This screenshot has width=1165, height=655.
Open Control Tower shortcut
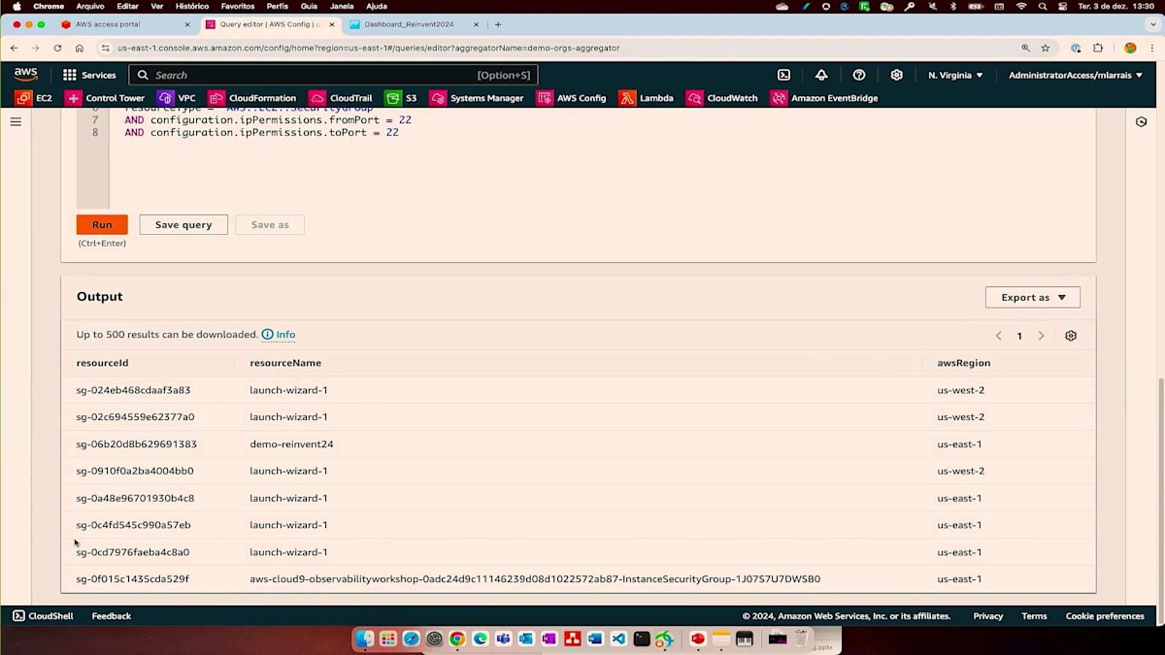105,98
